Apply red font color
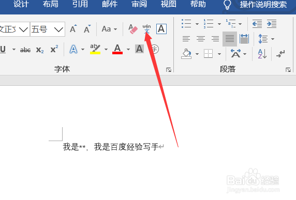296x200 pixels. tap(117, 49)
